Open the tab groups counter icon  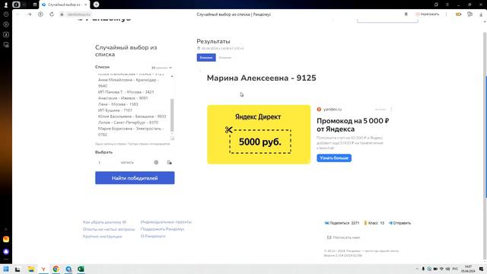(x=16, y=5)
